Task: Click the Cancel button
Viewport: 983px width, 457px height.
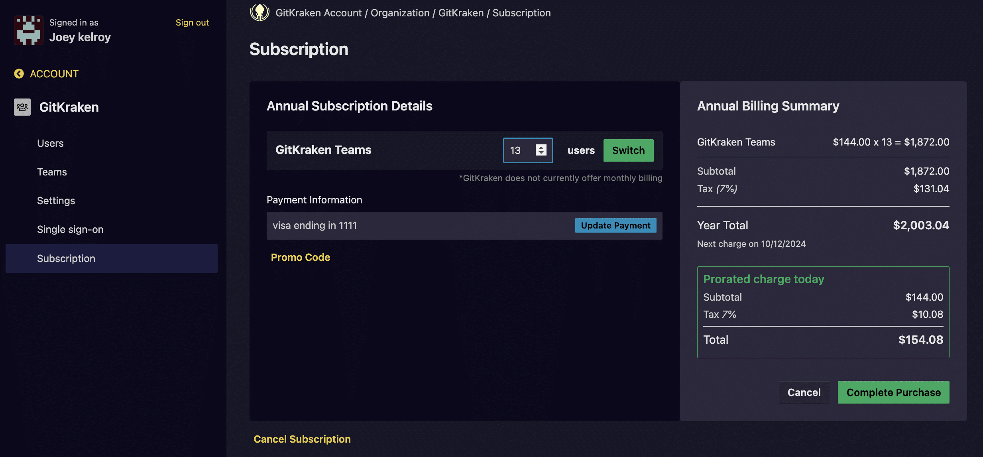Action: coord(804,392)
